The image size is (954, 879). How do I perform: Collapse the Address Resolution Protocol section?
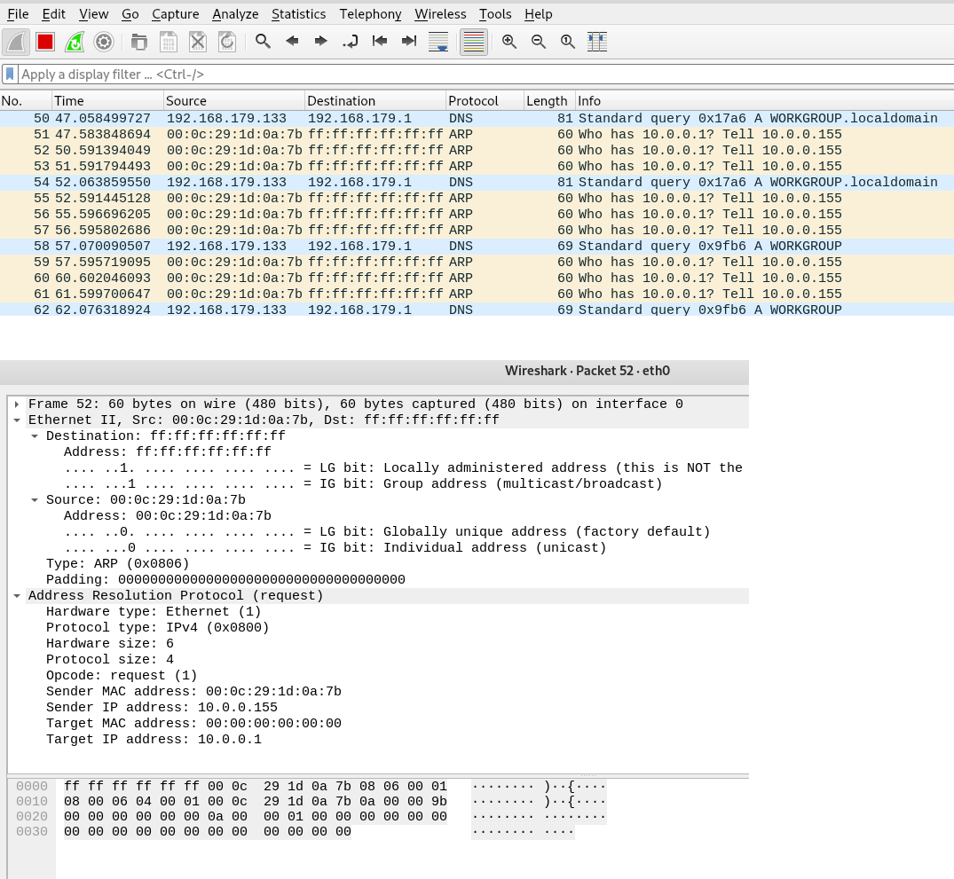pos(17,596)
